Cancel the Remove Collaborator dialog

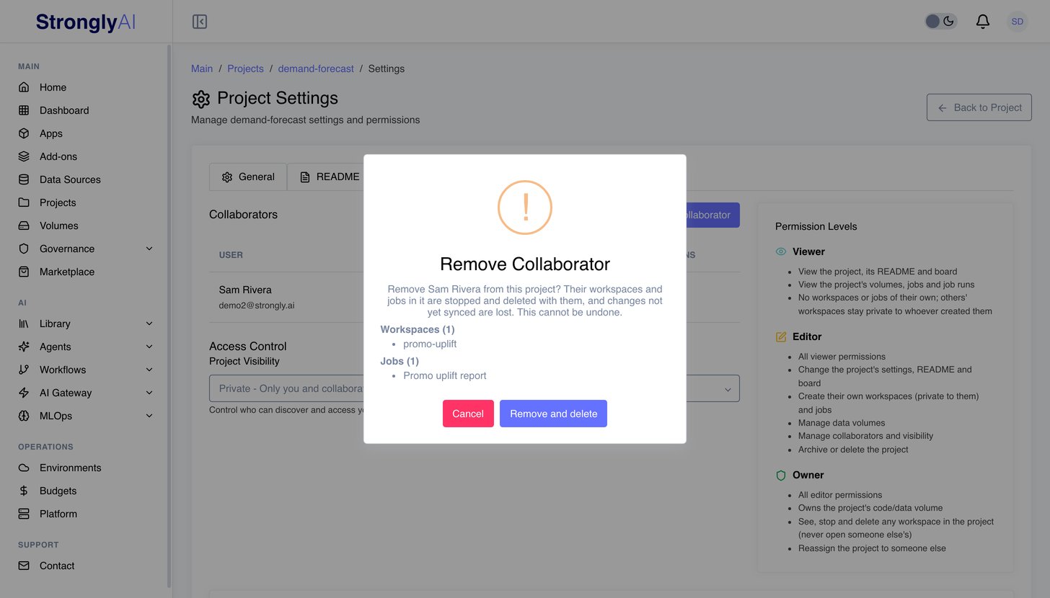pos(468,414)
